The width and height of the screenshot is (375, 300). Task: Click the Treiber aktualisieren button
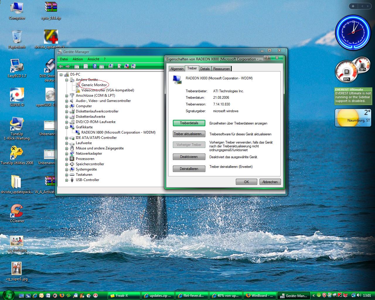[189, 134]
